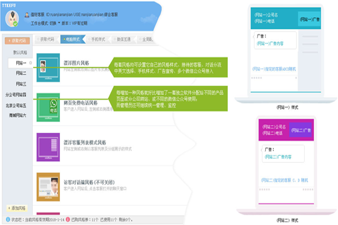Switch to the 电脑样式 tab
The image size is (338, 225).
72,39
